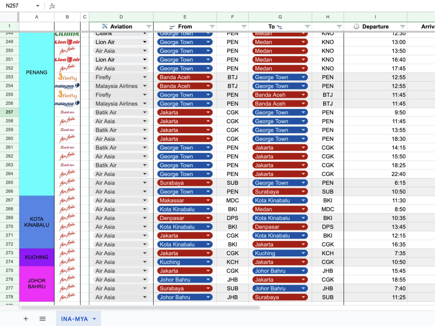Image resolution: width=435 pixels, height=326 pixels.
Task: Open the all sheets list icon
Action: click(43, 319)
